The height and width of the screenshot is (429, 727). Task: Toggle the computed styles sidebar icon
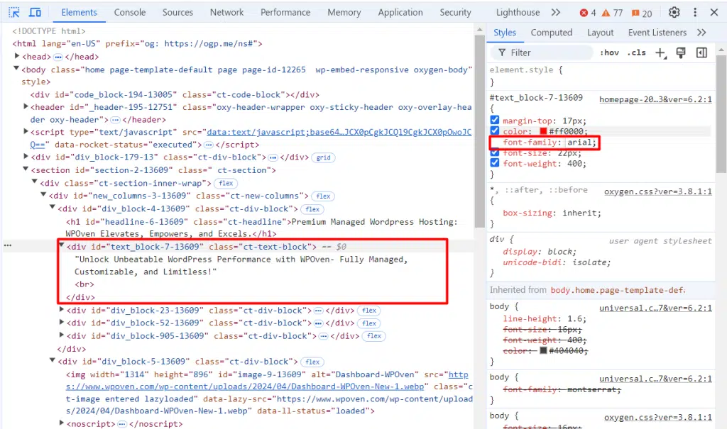701,52
